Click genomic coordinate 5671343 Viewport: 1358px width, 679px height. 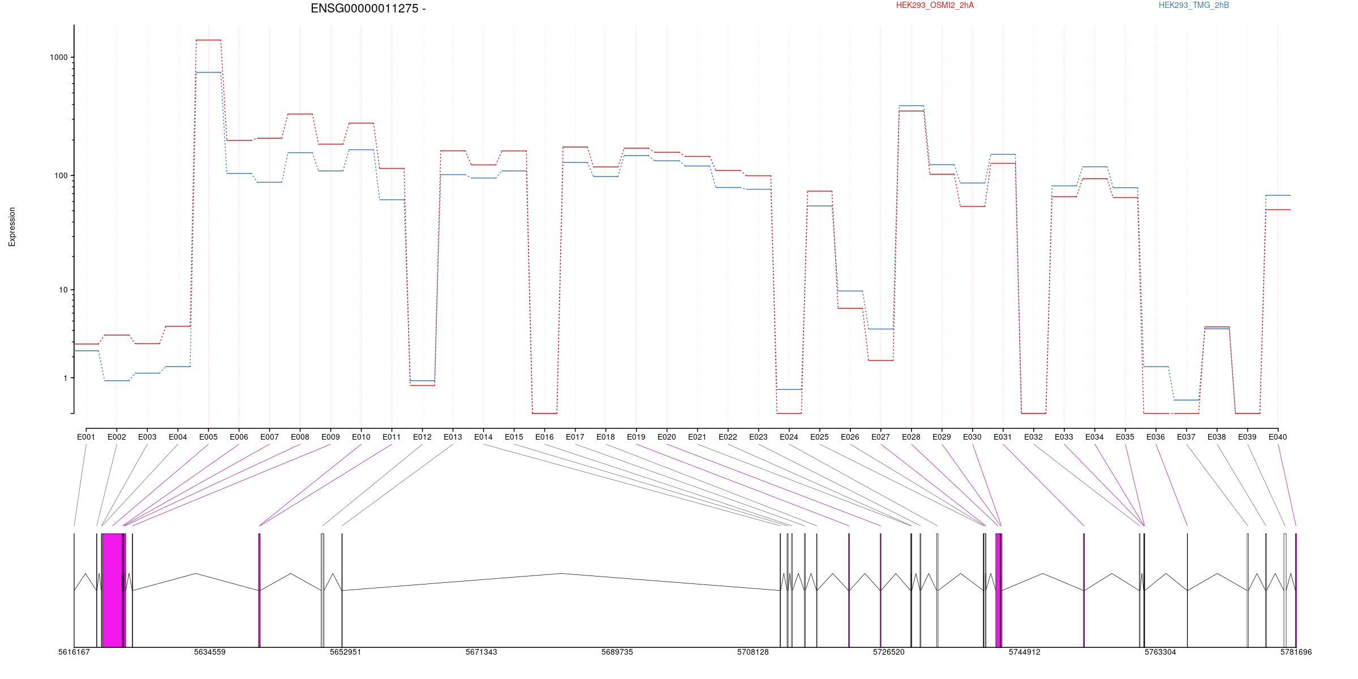482,652
